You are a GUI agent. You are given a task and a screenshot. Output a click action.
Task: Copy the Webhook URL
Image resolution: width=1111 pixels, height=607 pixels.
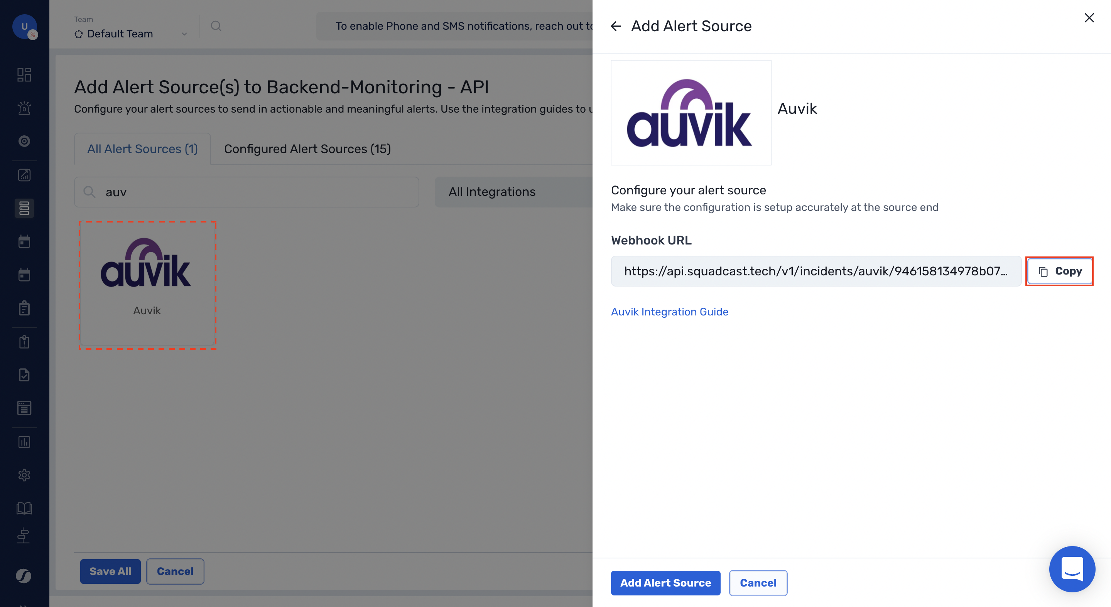click(x=1059, y=271)
